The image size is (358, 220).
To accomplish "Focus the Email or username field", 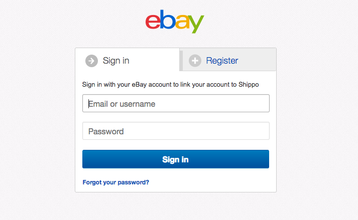I will pos(176,103).
